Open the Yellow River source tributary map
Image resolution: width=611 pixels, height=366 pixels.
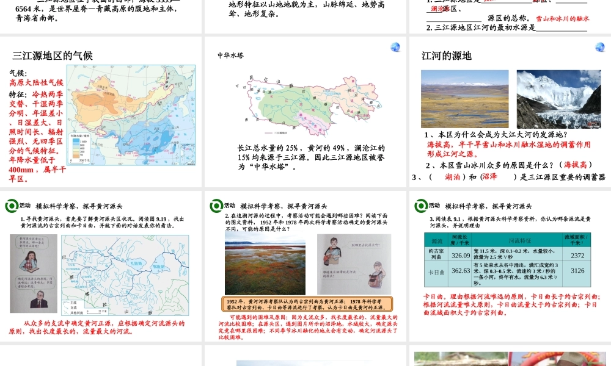coord(125,274)
